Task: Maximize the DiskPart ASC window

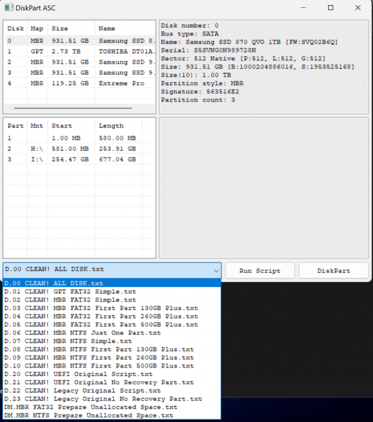Action: click(x=330, y=7)
